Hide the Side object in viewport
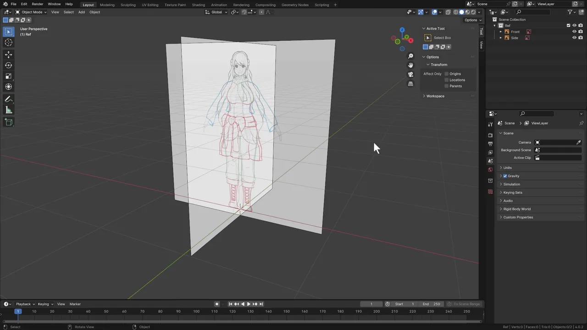 [574, 38]
